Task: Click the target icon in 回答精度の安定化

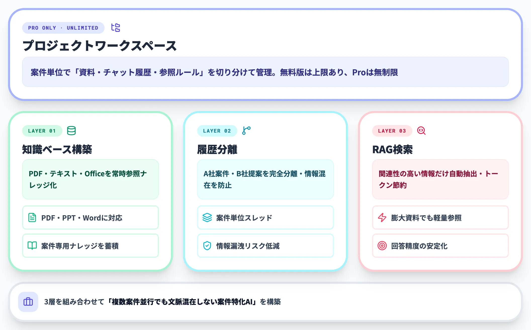Action: pyautogui.click(x=382, y=246)
